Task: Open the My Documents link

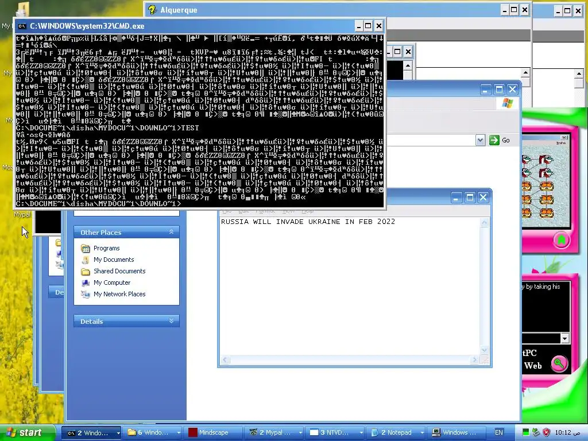Action: 114,260
